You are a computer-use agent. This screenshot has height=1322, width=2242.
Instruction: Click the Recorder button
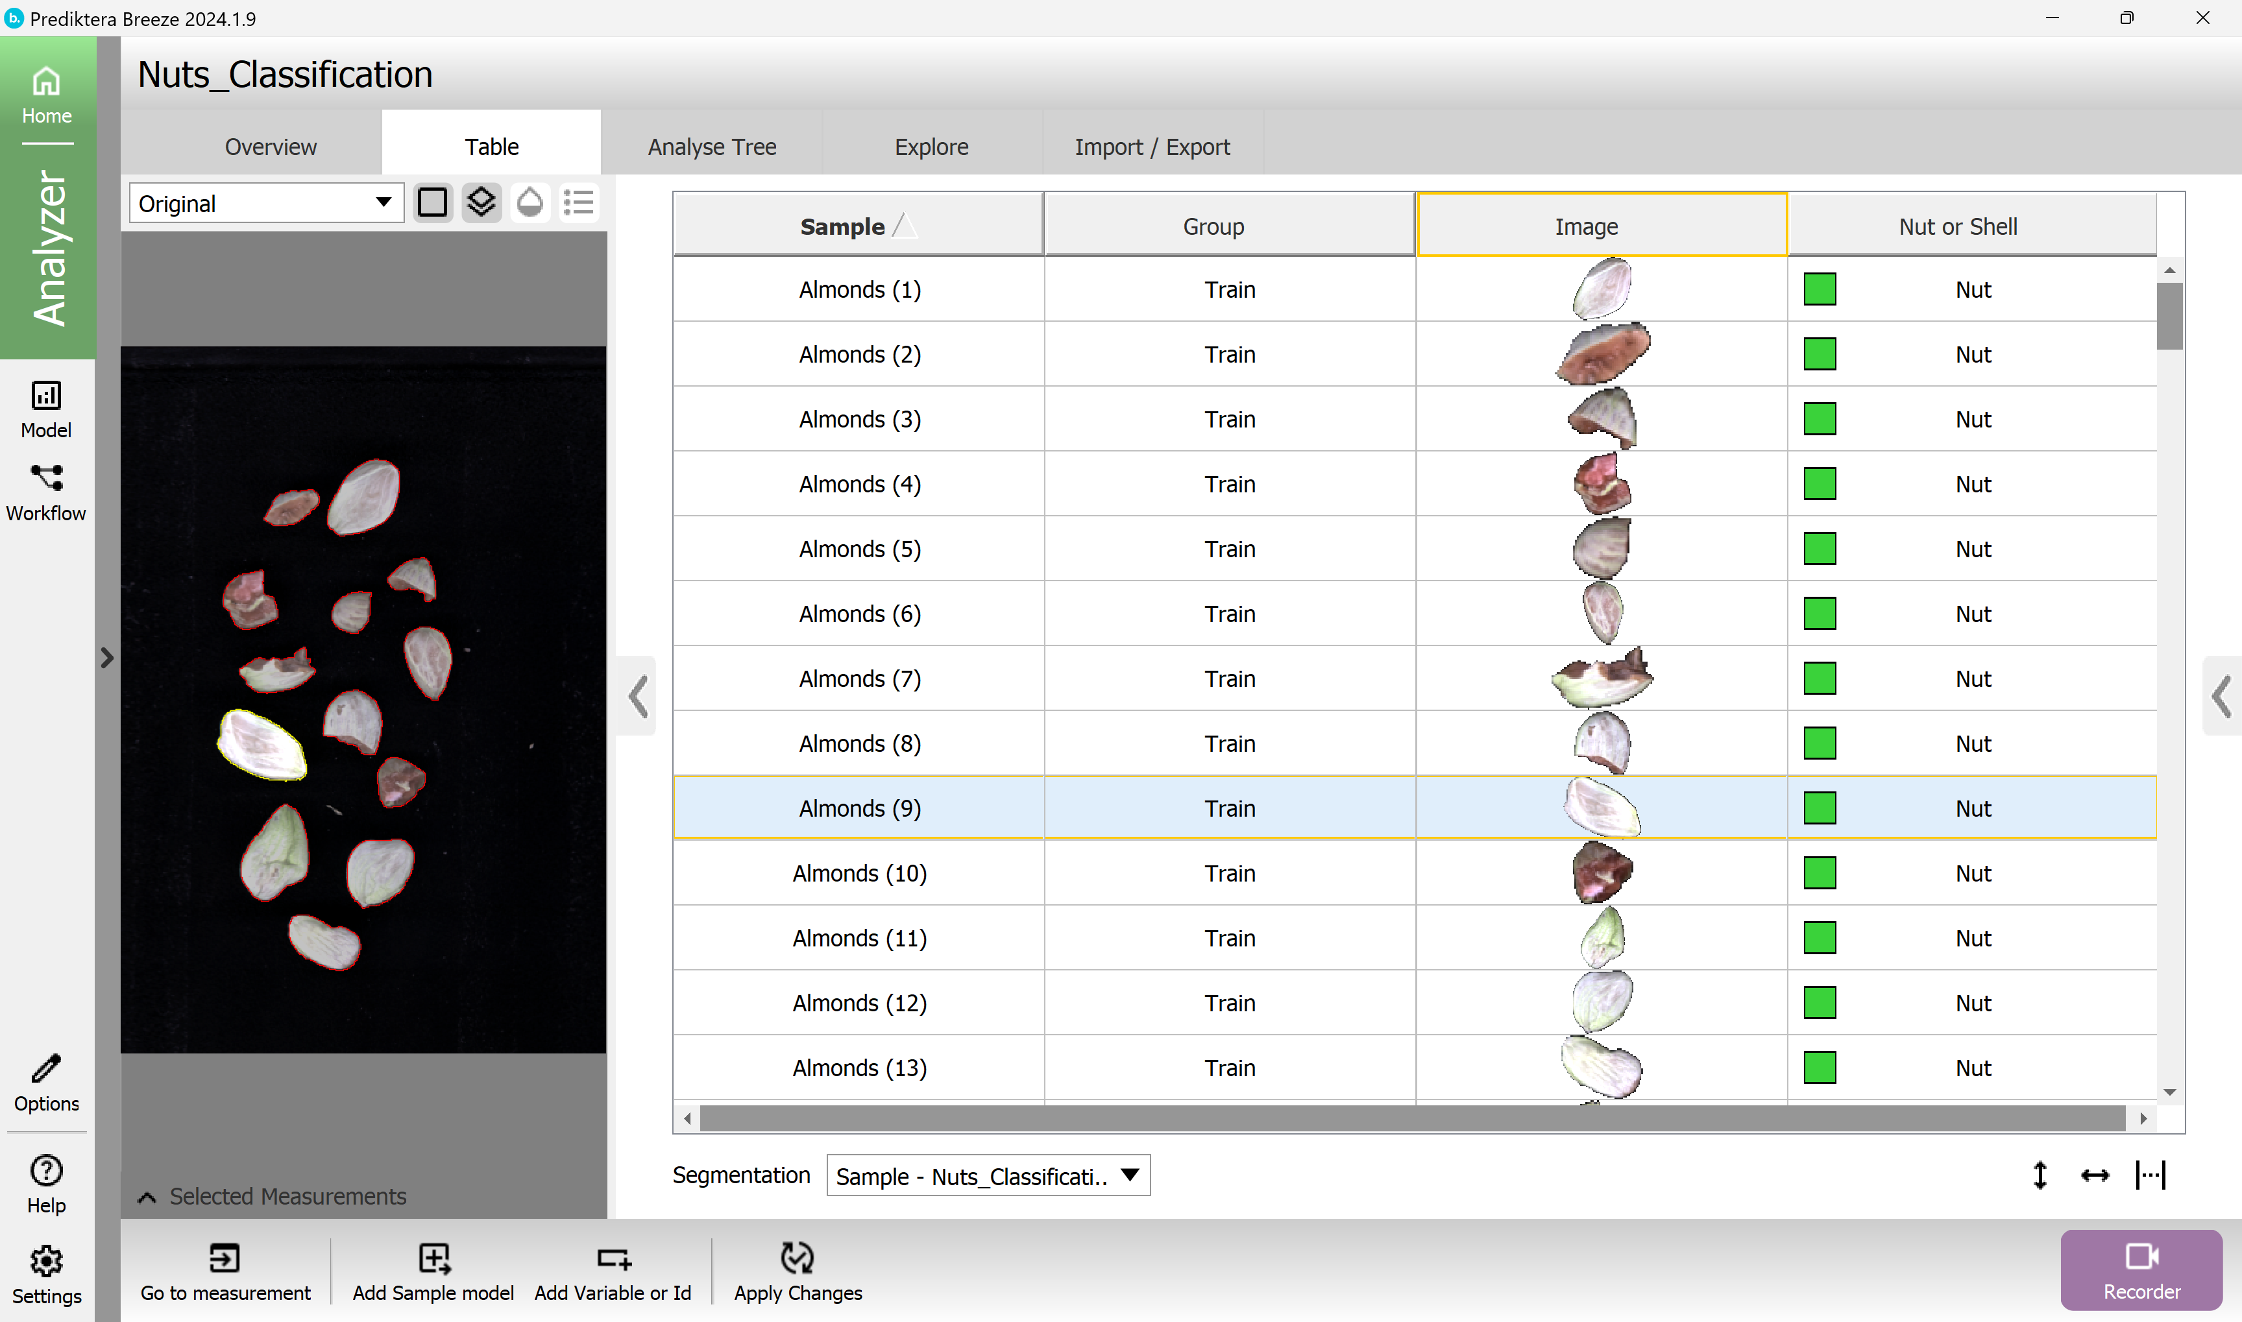(x=2140, y=1269)
